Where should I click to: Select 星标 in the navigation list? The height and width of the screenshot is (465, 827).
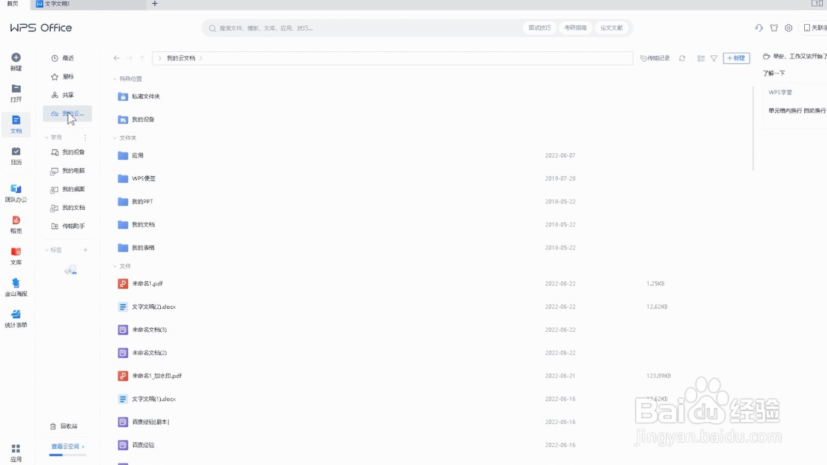(x=67, y=76)
